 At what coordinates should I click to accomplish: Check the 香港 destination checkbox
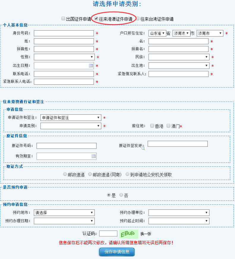click(152, 126)
